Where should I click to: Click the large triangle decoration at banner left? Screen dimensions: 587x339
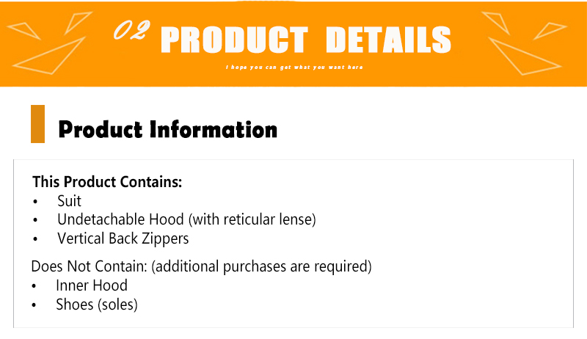(49, 56)
